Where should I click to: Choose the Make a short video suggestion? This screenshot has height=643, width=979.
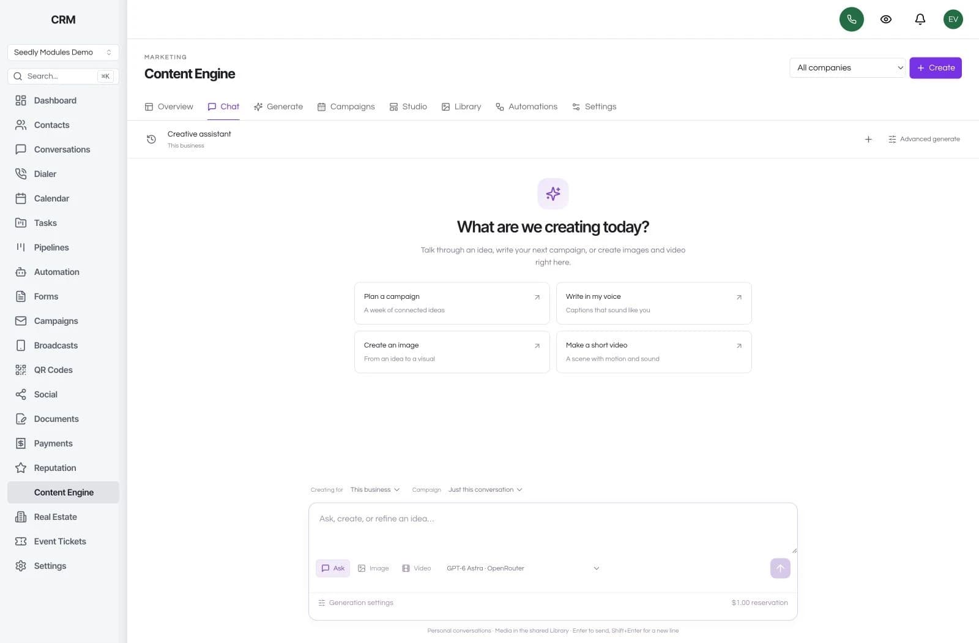coord(653,352)
